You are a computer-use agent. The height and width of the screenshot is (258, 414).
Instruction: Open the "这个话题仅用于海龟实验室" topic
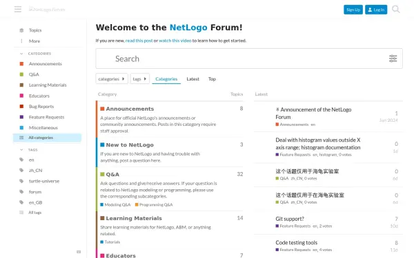(x=307, y=171)
